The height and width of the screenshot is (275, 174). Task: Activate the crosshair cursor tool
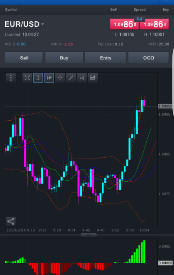click(60, 78)
